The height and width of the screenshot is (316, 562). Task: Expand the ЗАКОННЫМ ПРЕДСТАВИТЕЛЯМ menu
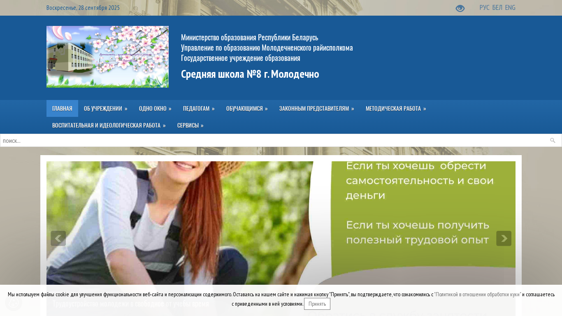click(x=316, y=109)
